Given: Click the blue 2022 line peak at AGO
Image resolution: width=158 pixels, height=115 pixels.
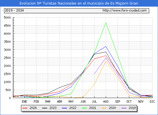Looking at the screenshot, I should (x=106, y=46).
